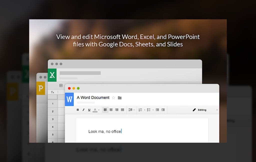
Task: Close the Word window with the red button
Action: tap(69, 88)
